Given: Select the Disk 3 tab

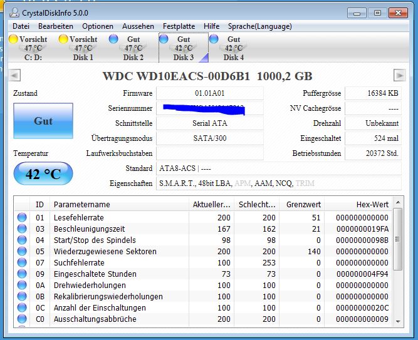Looking at the screenshot, I should [x=184, y=48].
